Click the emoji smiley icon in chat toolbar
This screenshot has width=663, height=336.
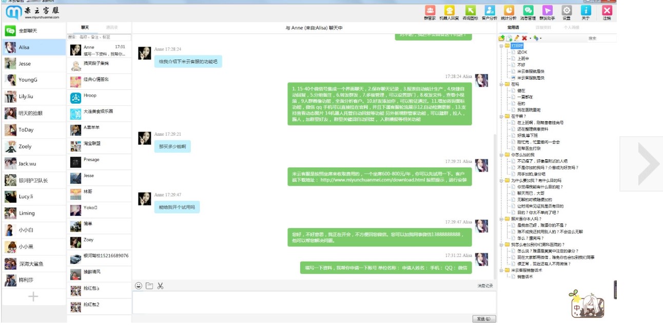coord(139,286)
